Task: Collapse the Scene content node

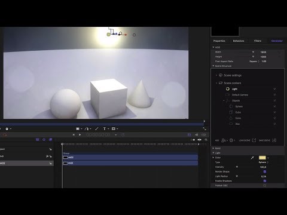Action: [x=216, y=83]
